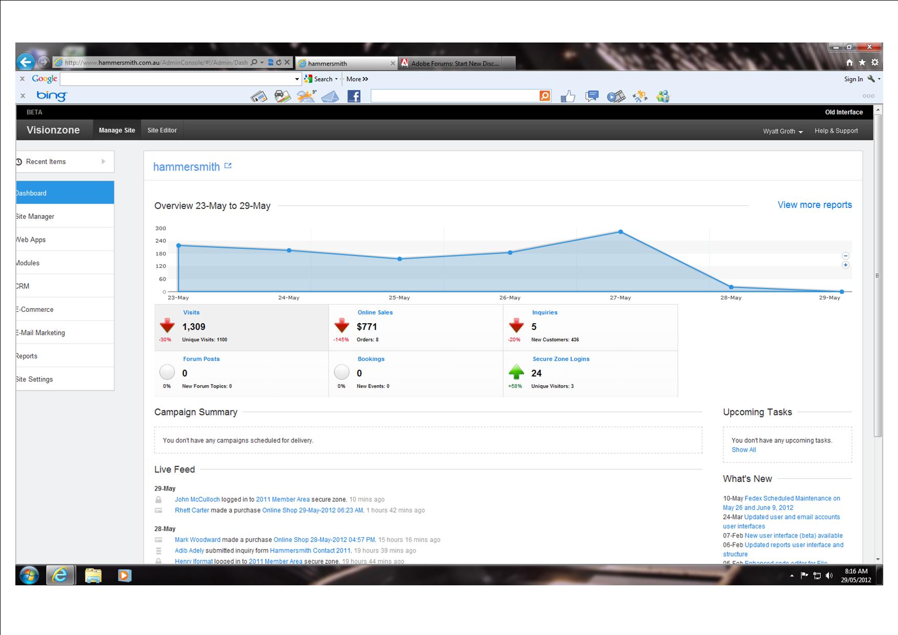898x635 pixels.
Task: Open Windows Media Player from taskbar
Action: 124,576
